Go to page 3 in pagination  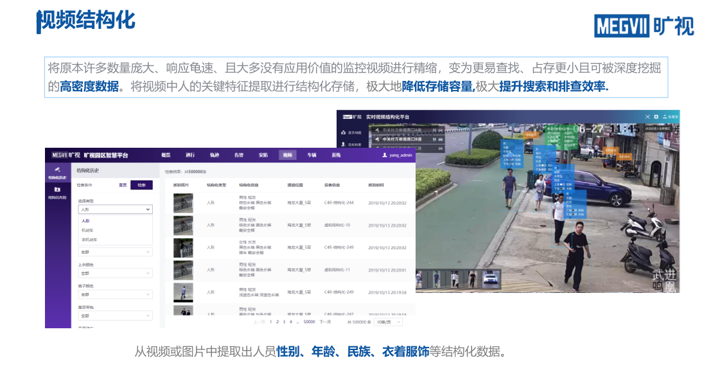click(284, 322)
